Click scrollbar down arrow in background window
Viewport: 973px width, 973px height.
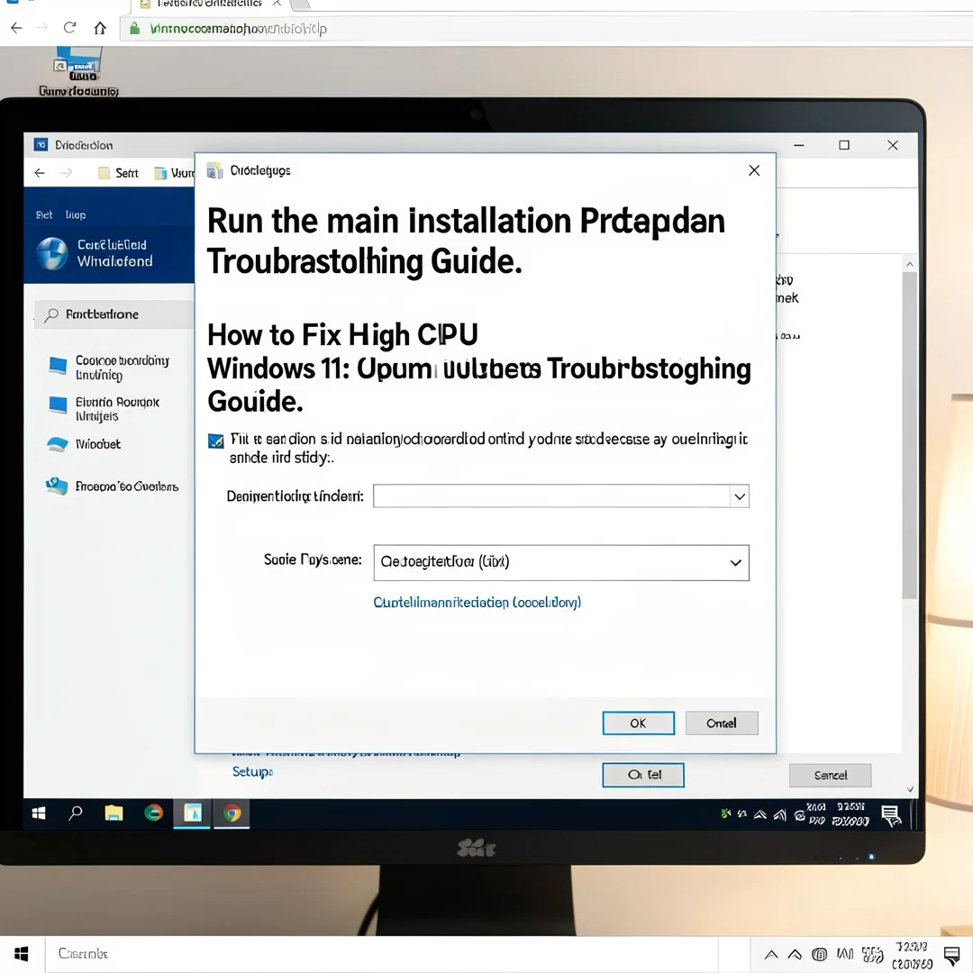pos(910,789)
